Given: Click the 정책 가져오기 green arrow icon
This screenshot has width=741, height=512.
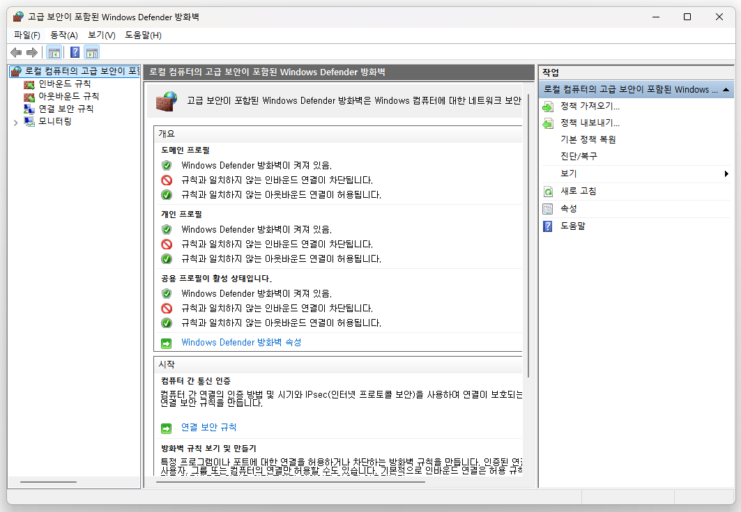Looking at the screenshot, I should click(x=548, y=107).
